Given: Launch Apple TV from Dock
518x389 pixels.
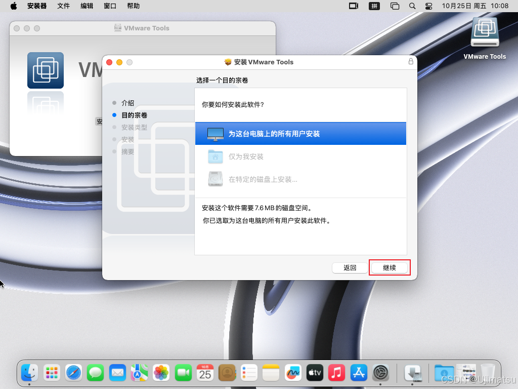Looking at the screenshot, I should click(315, 373).
